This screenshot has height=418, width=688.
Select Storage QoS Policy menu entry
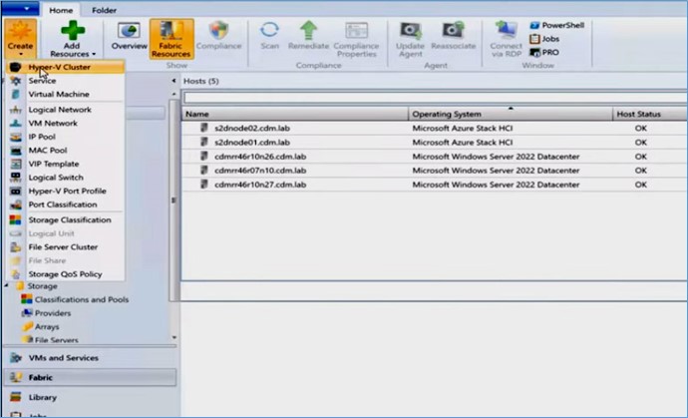click(x=65, y=274)
